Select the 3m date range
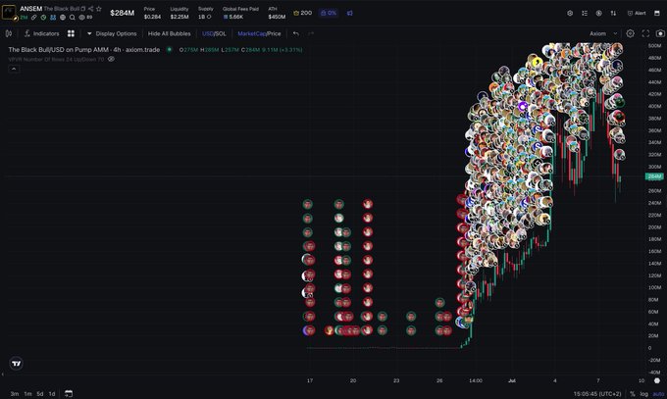 pos(15,394)
